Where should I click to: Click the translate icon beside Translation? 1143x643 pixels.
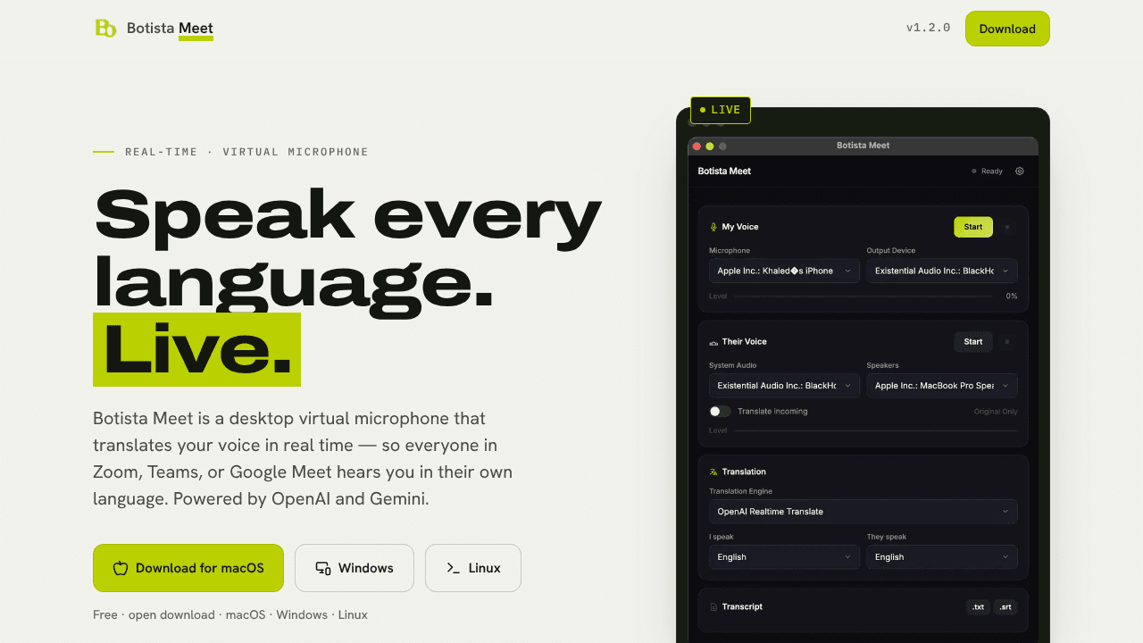[713, 472]
